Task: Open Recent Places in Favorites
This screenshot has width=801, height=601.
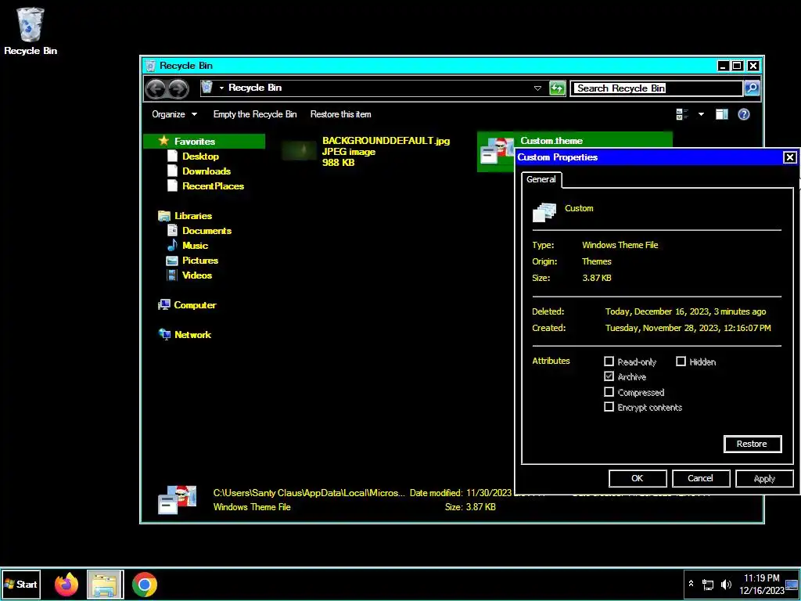Action: click(213, 186)
